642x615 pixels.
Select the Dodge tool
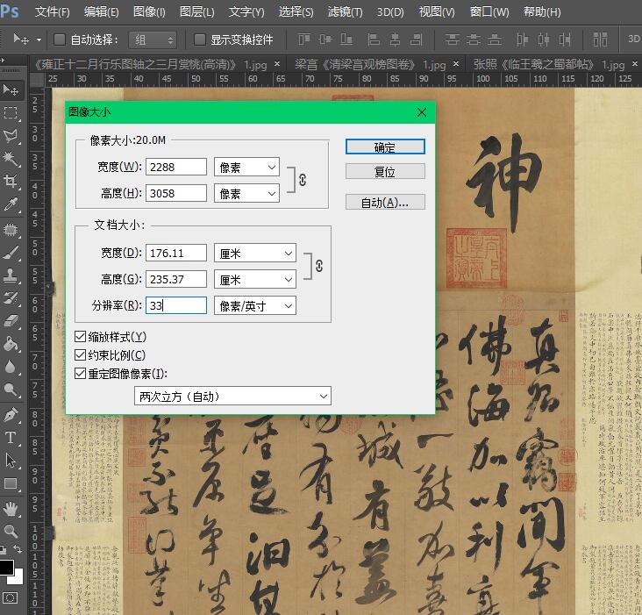click(x=11, y=390)
